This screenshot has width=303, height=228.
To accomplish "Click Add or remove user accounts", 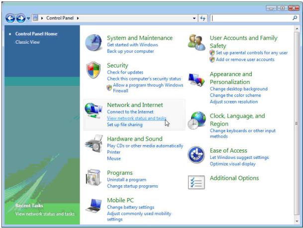I will tap(245, 60).
